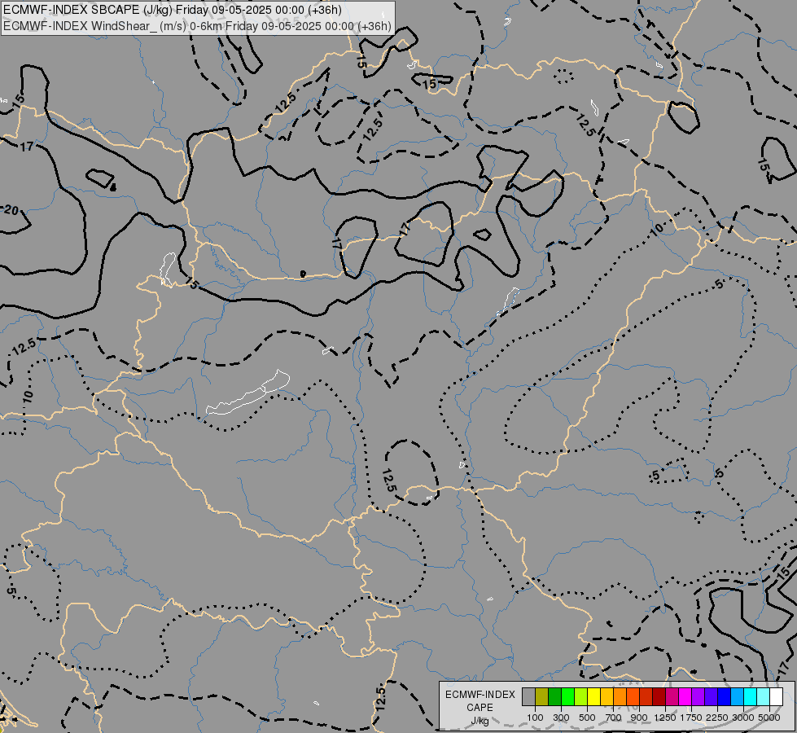This screenshot has width=797, height=733.
Task: Click the dark green legend swatch
Action: 555,696
